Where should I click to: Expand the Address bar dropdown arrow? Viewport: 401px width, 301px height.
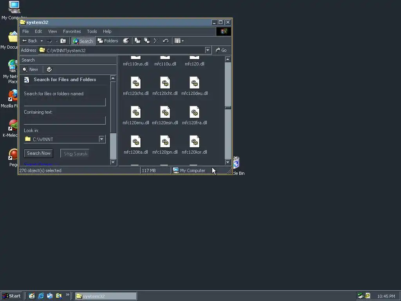[x=208, y=50]
